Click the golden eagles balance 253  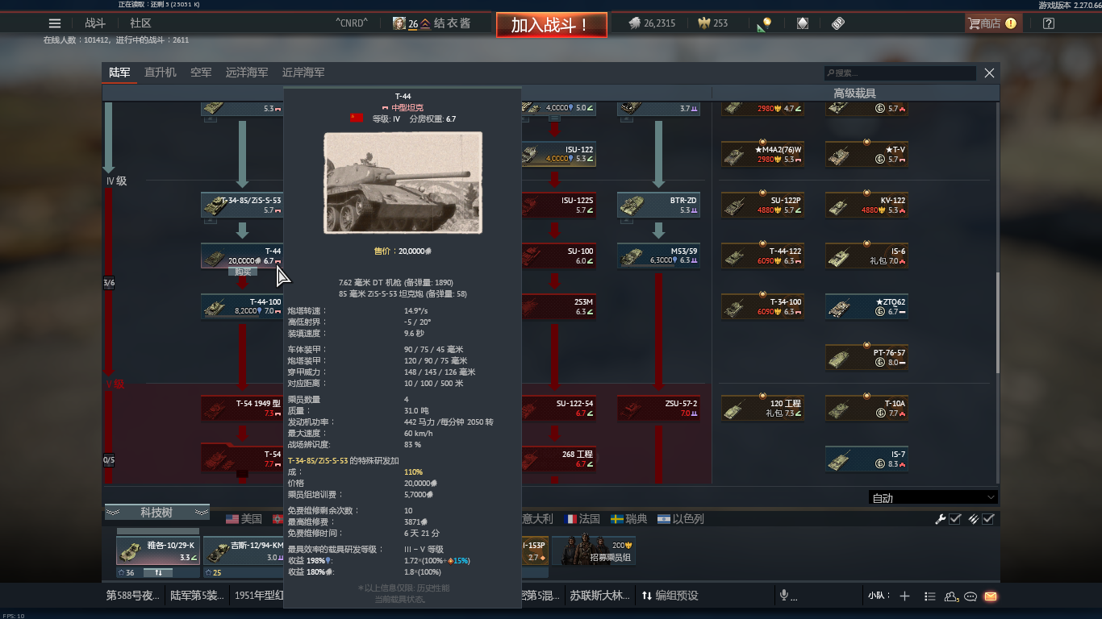click(713, 23)
